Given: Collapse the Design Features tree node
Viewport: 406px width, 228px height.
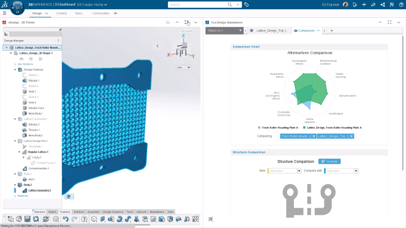Looking at the screenshot, I should 15,69.
